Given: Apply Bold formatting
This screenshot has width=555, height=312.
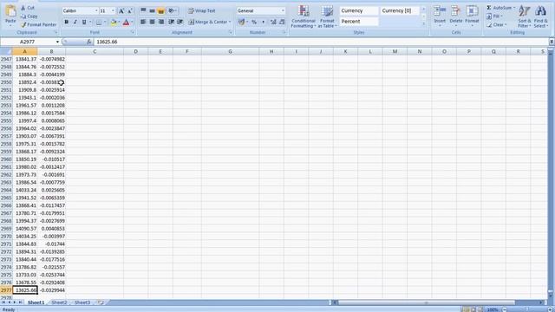Looking at the screenshot, I should 67,22.
